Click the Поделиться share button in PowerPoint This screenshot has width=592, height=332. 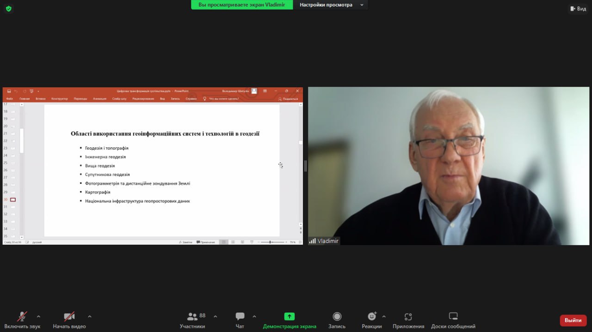(x=289, y=98)
